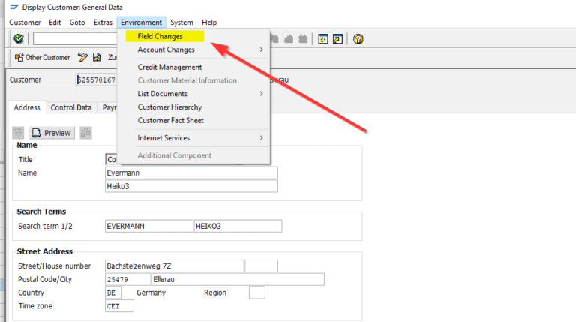Click the postal code field 25479
The width and height of the screenshot is (576, 322).
click(127, 279)
